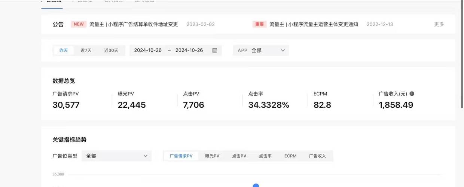Switch trend chart to ECPM
This screenshot has height=187, width=464.
point(290,156)
